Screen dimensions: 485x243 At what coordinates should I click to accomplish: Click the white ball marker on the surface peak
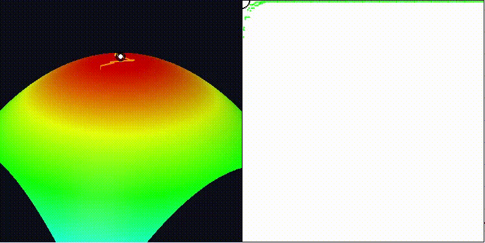coord(121,57)
